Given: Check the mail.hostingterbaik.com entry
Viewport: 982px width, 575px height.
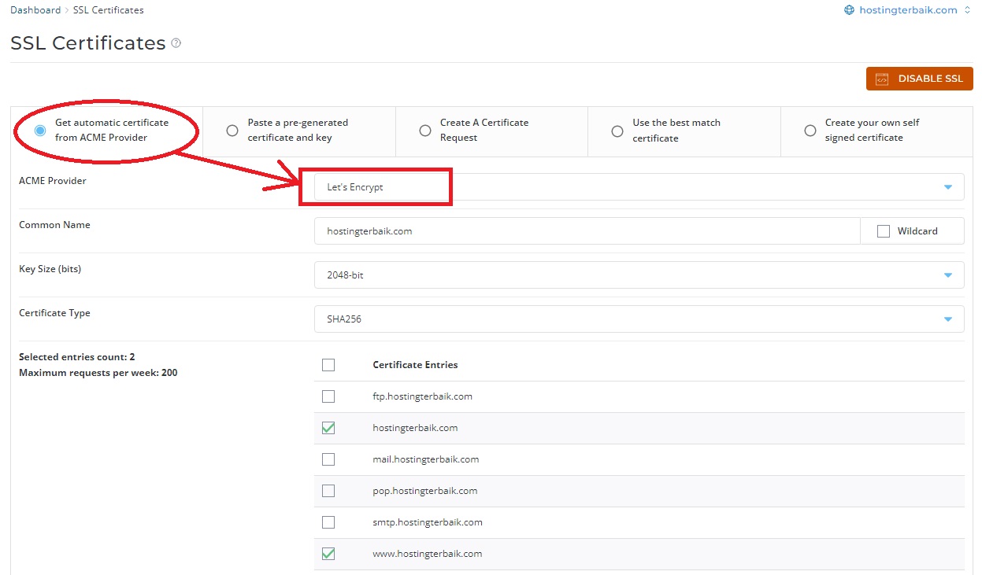Looking at the screenshot, I should pos(328,459).
